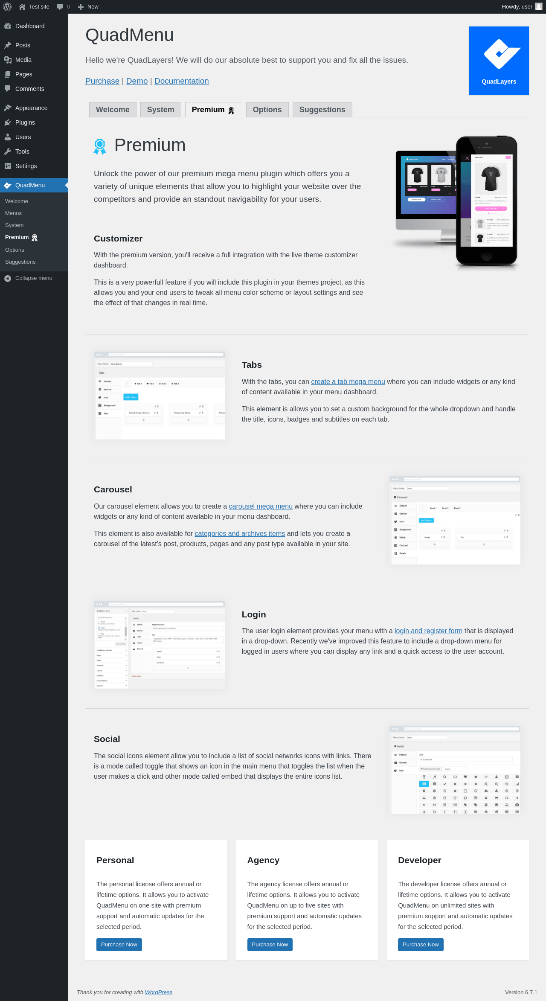Open the Test site home icon

tap(22, 7)
